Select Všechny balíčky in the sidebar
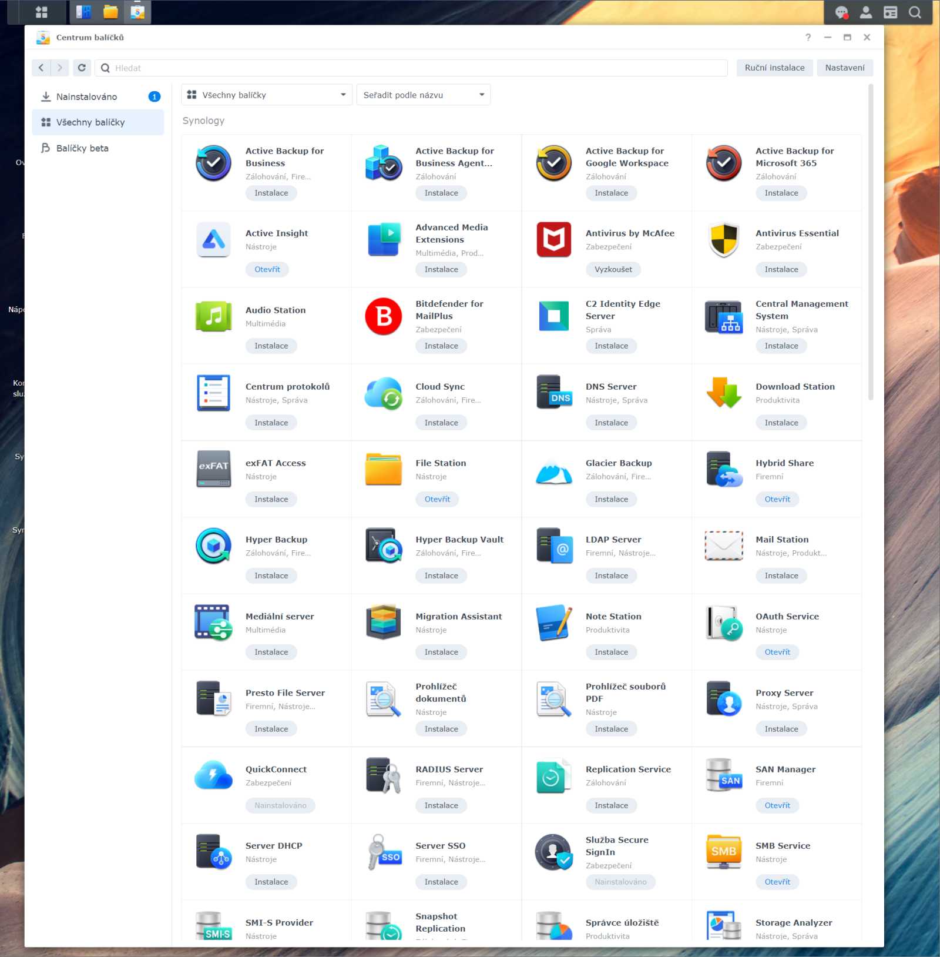 tap(98, 122)
